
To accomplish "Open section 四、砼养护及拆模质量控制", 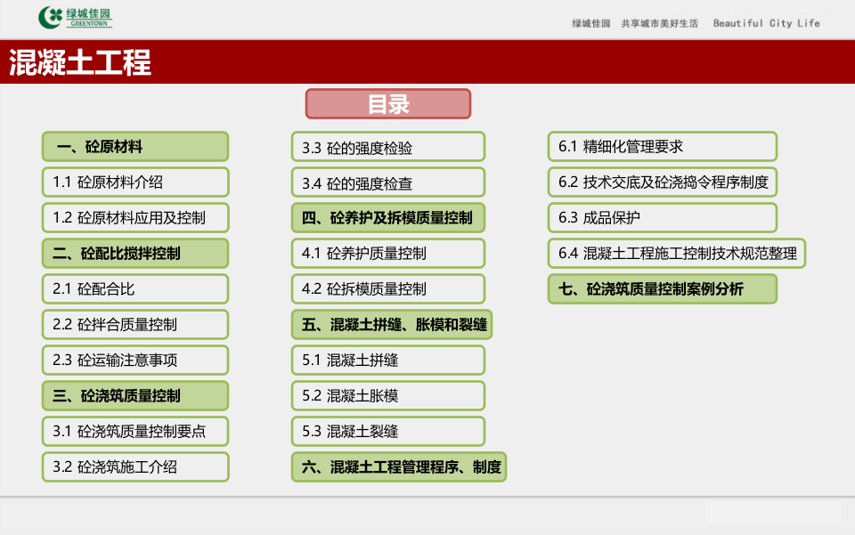I will click(388, 218).
